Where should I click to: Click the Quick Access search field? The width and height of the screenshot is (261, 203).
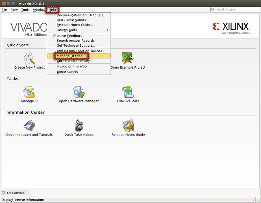pos(235,9)
